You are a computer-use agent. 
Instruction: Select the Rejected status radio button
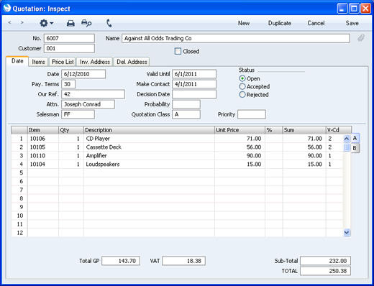242,95
